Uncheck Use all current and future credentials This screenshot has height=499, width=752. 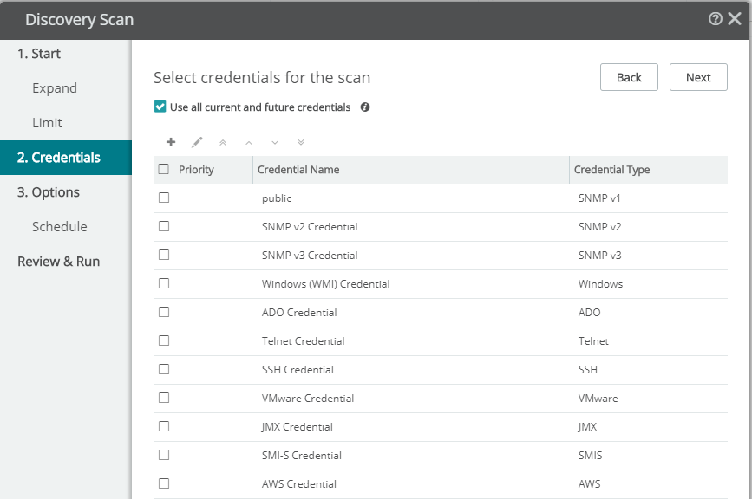[x=160, y=107]
